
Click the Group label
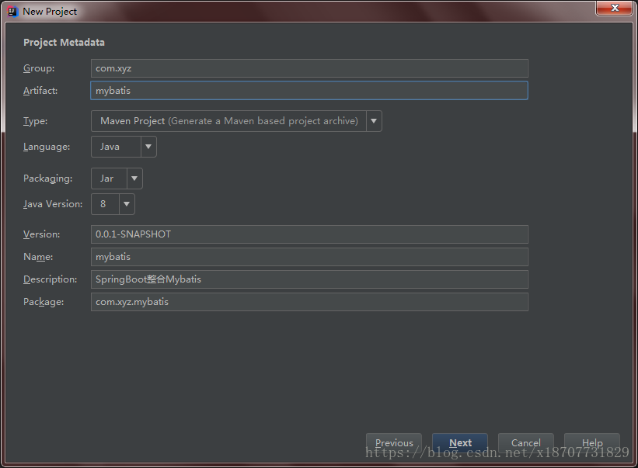(x=39, y=68)
